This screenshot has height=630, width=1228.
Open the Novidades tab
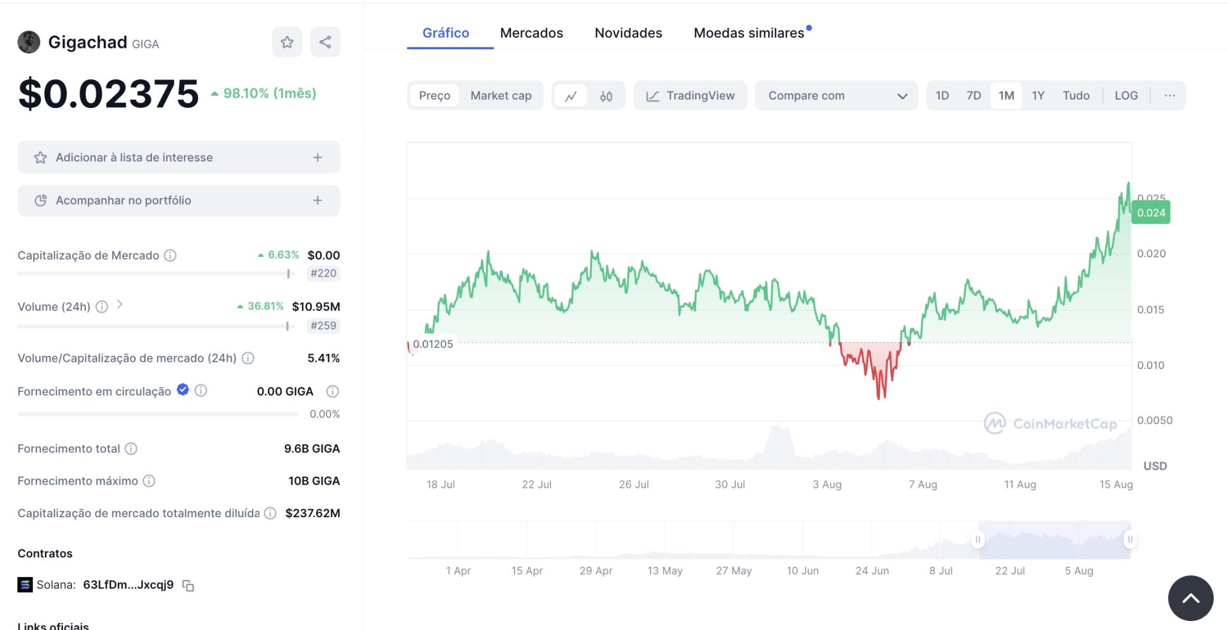click(x=628, y=32)
